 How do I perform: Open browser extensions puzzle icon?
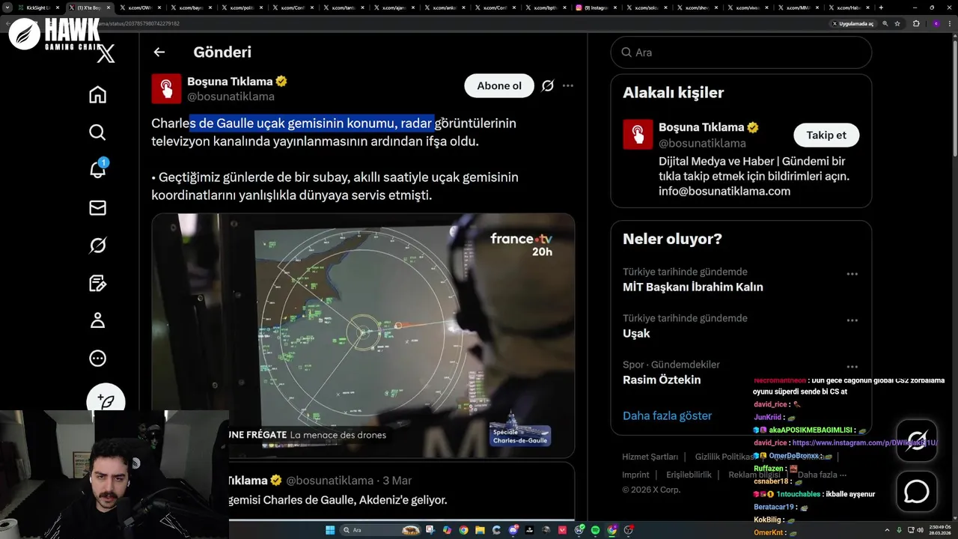click(916, 23)
